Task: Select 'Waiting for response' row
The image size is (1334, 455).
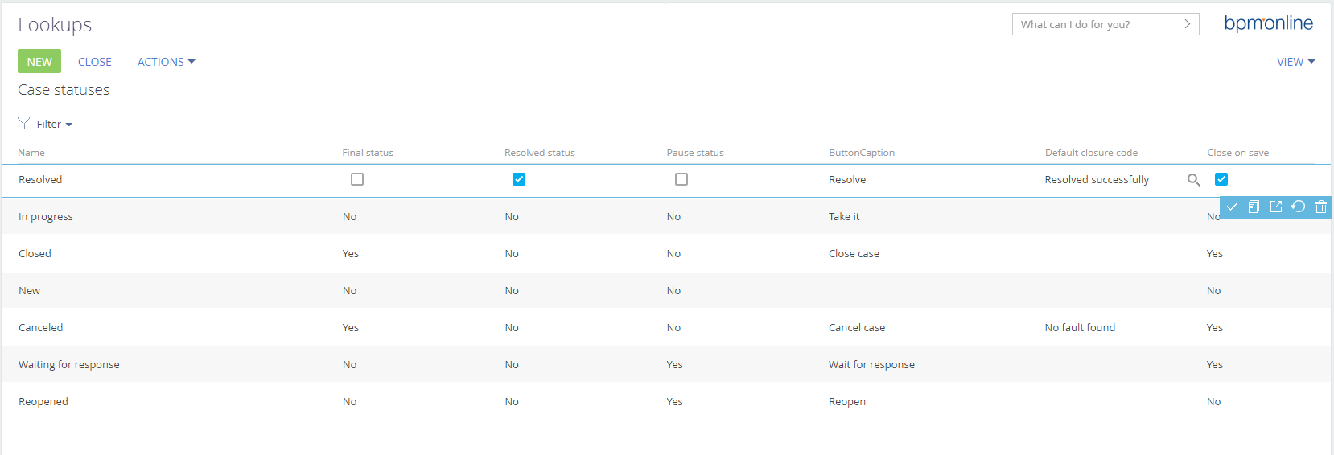Action: point(666,364)
